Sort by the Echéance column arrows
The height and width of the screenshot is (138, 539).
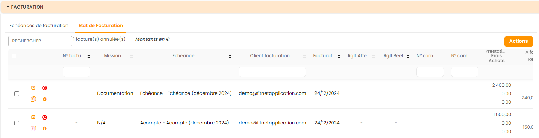point(230,56)
